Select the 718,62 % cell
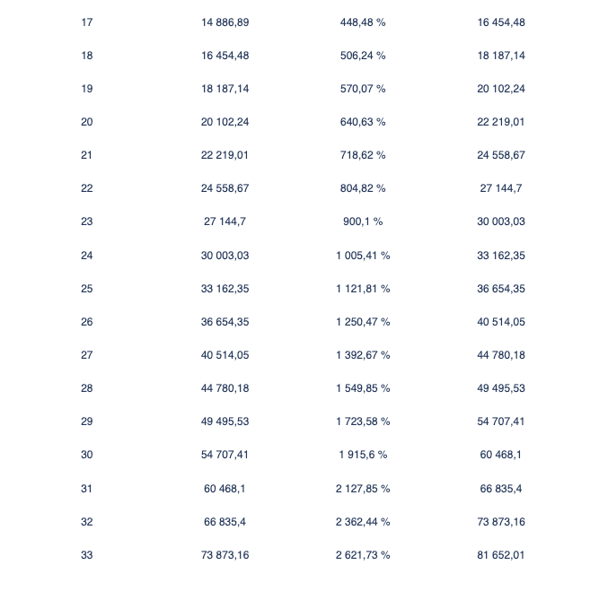 (x=363, y=155)
